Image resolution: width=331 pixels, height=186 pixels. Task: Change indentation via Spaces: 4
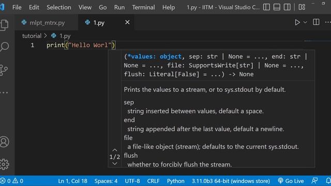click(x=106, y=181)
